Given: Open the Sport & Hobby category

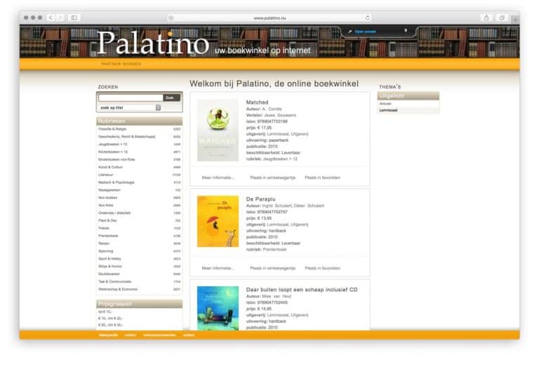Looking at the screenshot, I should tap(109, 258).
